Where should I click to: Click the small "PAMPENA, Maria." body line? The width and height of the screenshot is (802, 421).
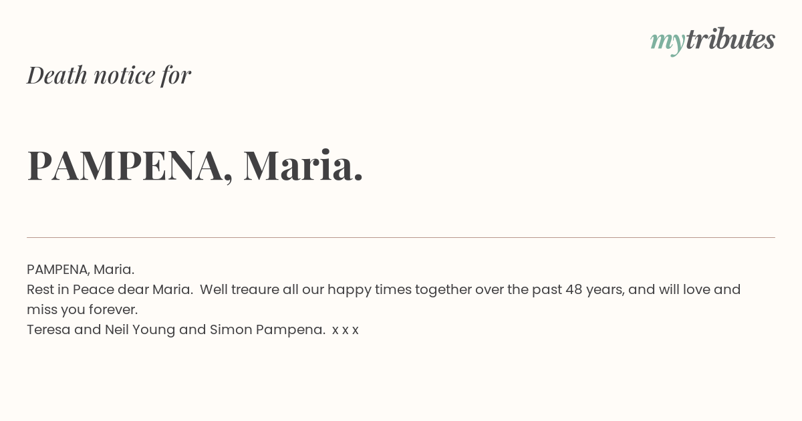pyautogui.click(x=81, y=269)
